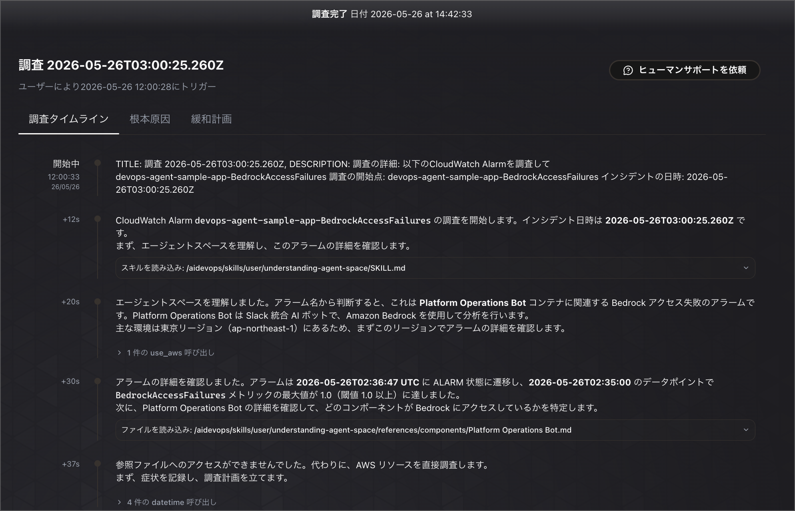Image resolution: width=795 pixels, height=511 pixels.
Task: Click chevron on SKILL.md skill row
Action: (746, 268)
